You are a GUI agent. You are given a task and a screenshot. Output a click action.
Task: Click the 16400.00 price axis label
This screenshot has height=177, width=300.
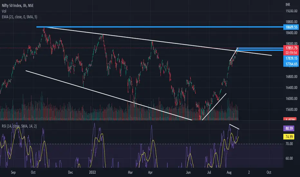pos(291,88)
